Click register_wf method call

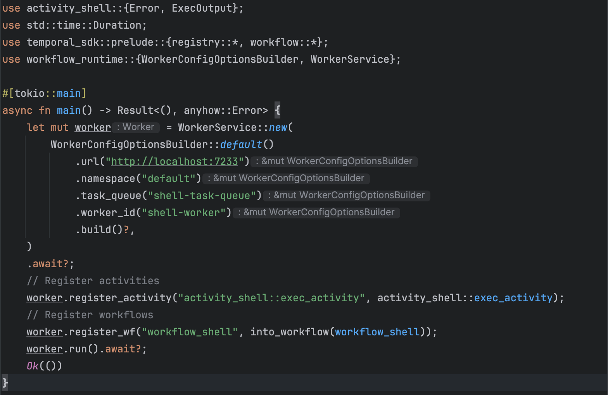(x=102, y=332)
